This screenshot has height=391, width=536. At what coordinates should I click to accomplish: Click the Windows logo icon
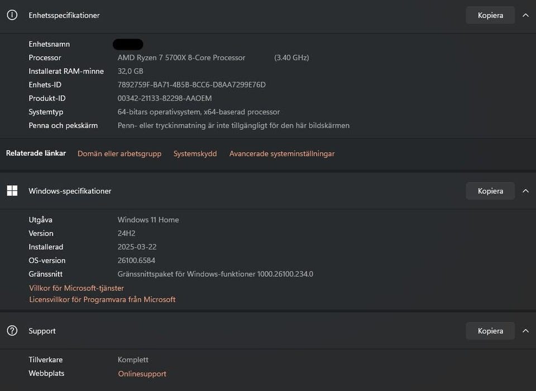pos(12,191)
